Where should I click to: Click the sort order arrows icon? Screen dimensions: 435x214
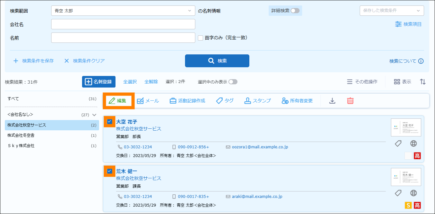423,82
